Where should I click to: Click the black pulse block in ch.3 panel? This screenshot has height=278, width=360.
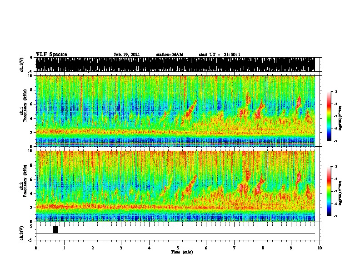(55, 229)
